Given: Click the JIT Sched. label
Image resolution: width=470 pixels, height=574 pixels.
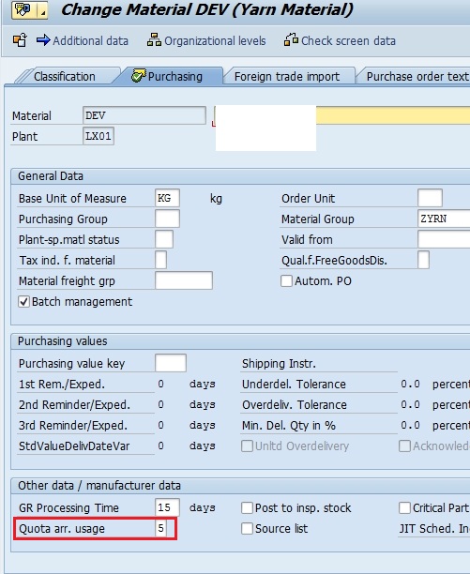Looking at the screenshot, I should coord(434,529).
